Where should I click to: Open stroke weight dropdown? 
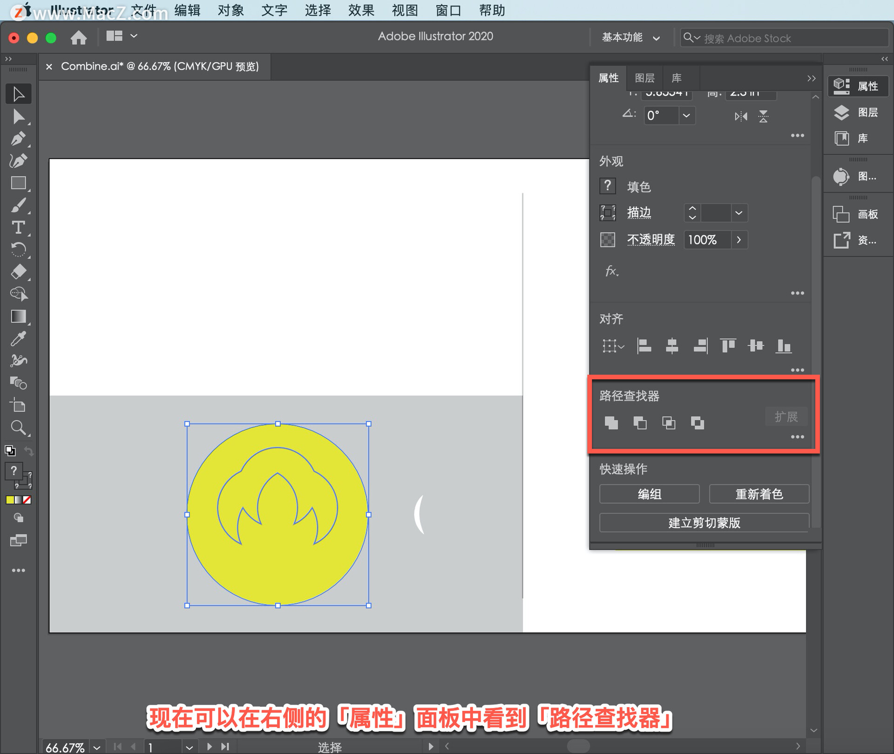pos(738,213)
